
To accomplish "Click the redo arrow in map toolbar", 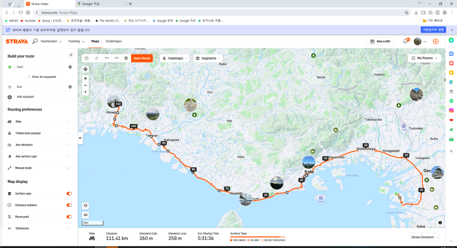I will tap(116, 58).
